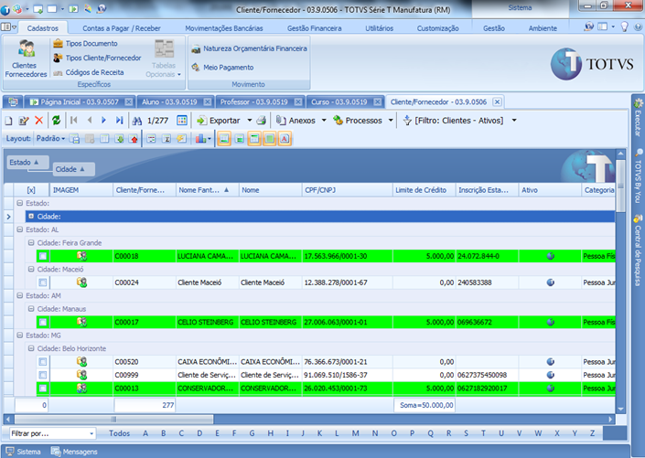
Task: Close the Curso - 03.9.0519 tab
Action: click(377, 102)
